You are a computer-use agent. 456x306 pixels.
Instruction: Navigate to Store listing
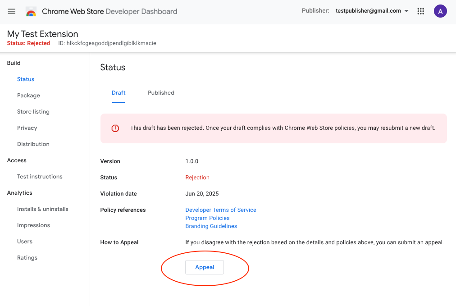point(34,111)
